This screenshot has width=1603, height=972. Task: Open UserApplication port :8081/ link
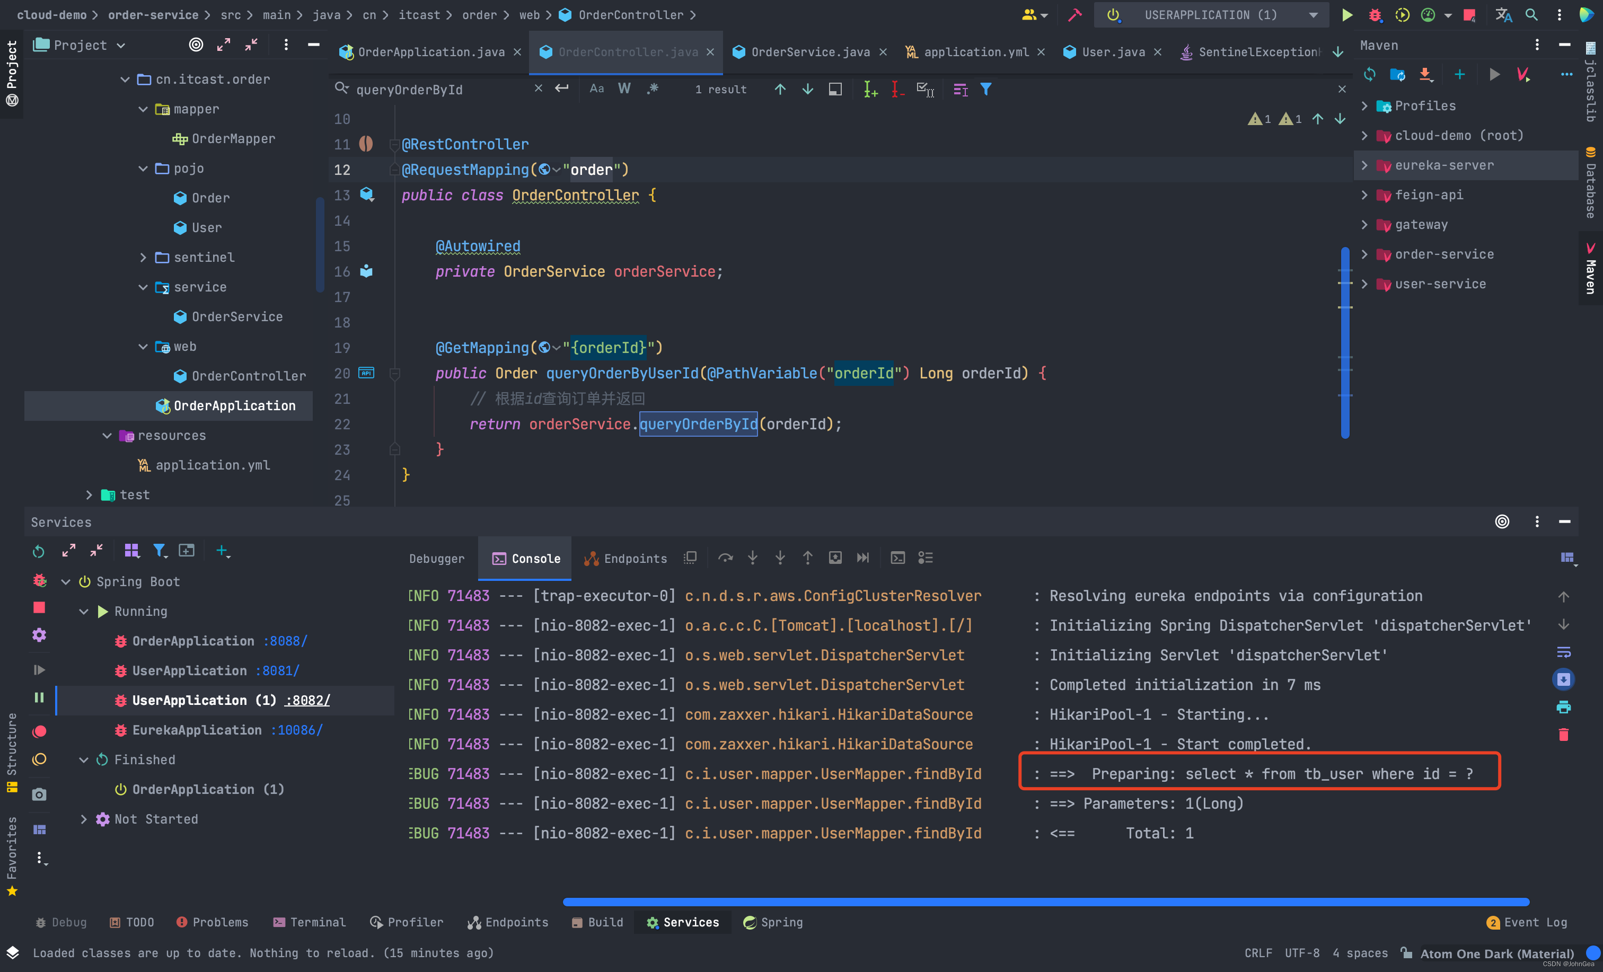tap(277, 671)
